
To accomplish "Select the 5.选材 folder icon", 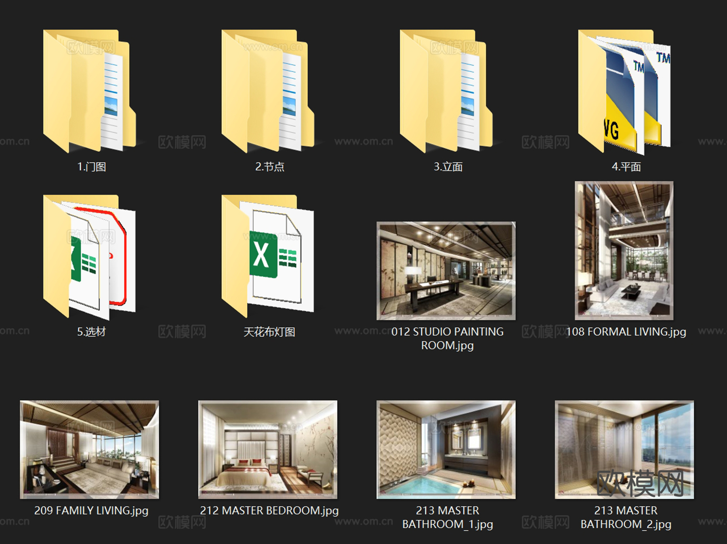I will click(x=90, y=257).
